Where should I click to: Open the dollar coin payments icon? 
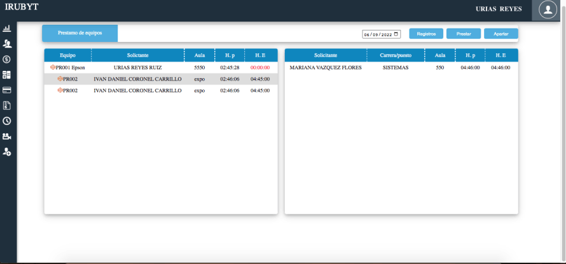(x=7, y=59)
